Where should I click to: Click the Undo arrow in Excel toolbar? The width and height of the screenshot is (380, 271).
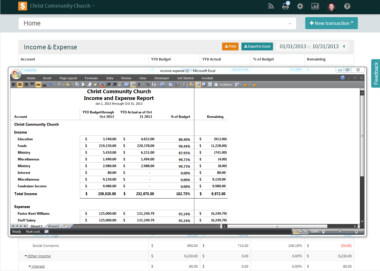tap(51, 85)
